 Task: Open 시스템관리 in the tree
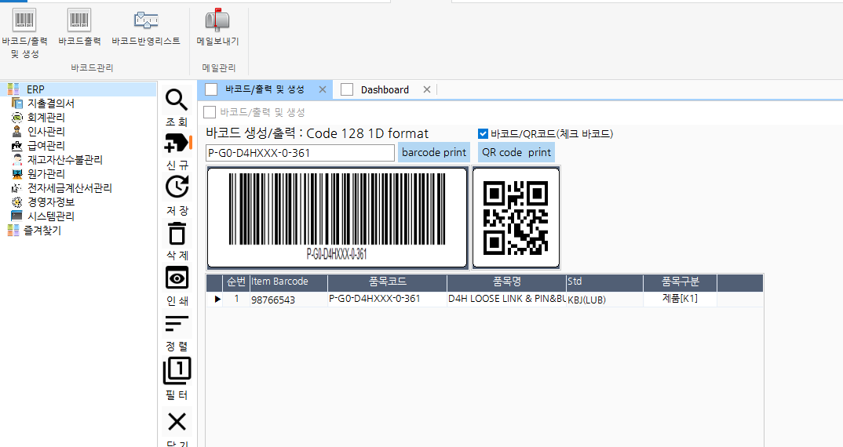pyautogui.click(x=50, y=216)
